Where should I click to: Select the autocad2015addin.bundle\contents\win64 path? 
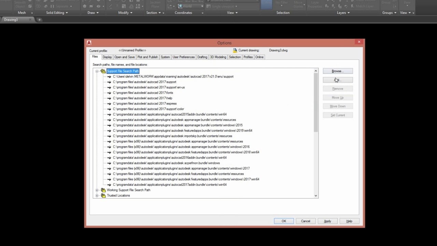170,114
